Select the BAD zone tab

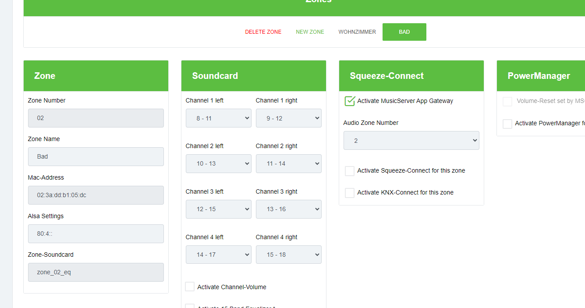(404, 32)
